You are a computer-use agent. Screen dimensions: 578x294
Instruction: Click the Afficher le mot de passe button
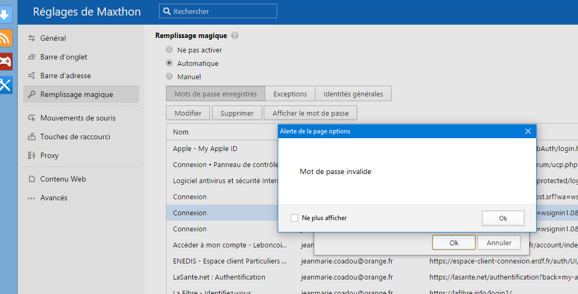[x=310, y=113]
